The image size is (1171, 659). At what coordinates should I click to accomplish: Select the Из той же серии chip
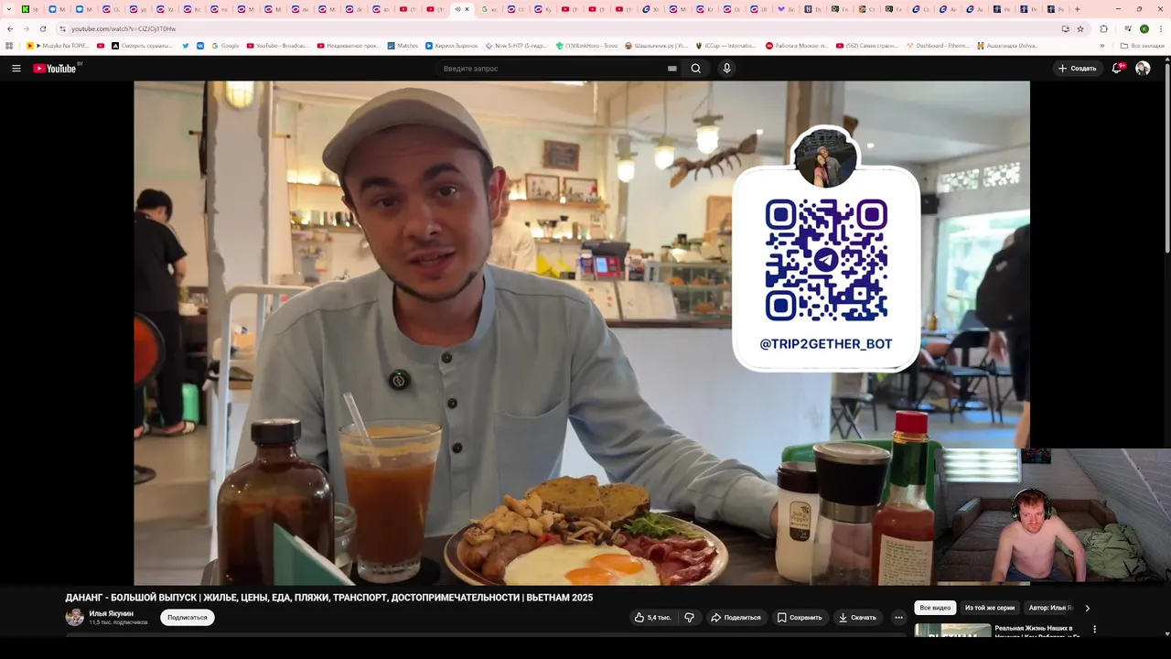pyautogui.click(x=990, y=608)
